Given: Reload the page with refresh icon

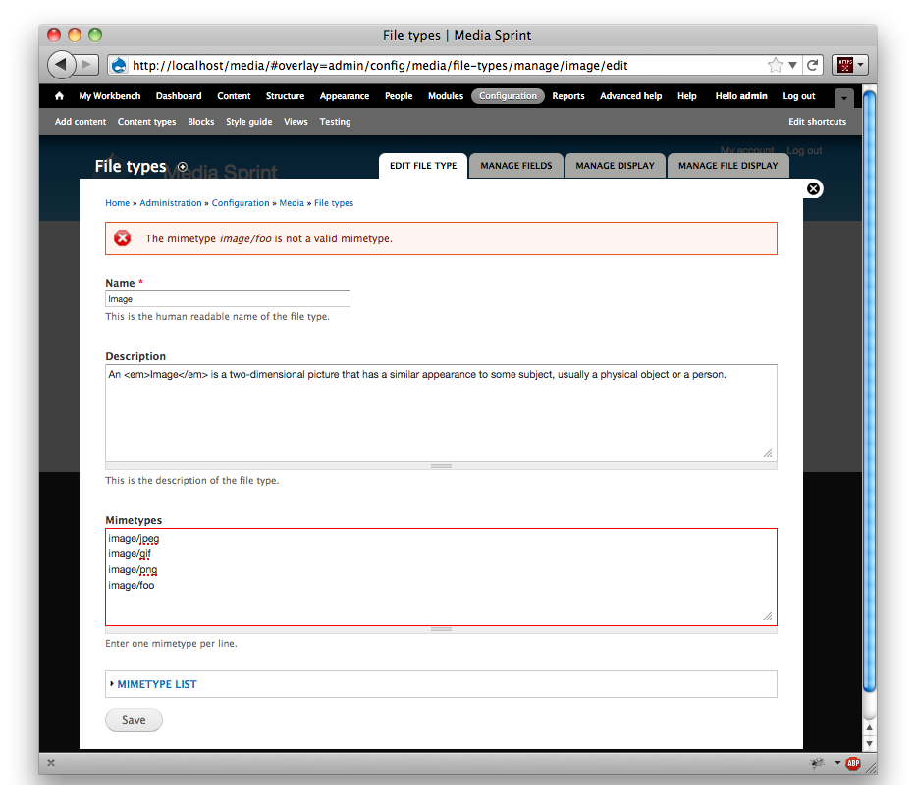Looking at the screenshot, I should coord(813,65).
